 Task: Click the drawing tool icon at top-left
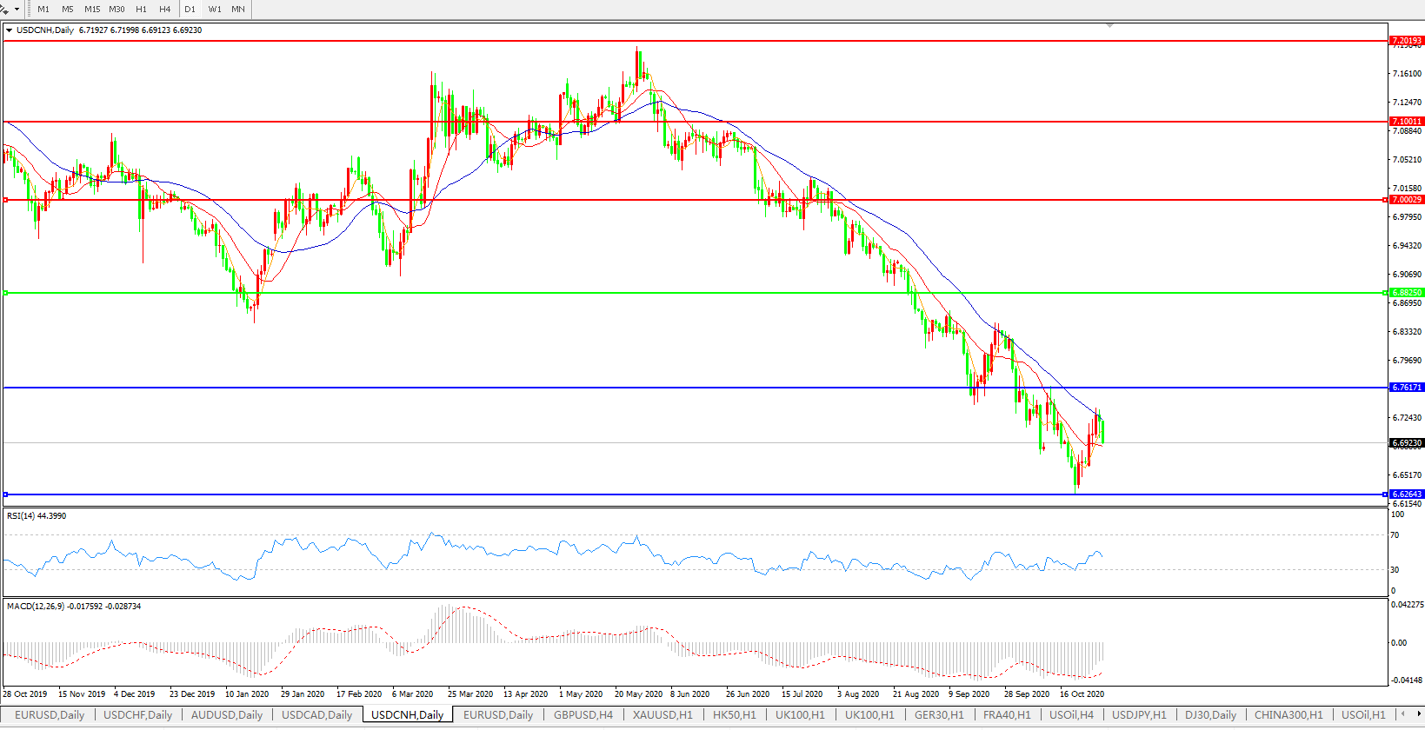click(x=4, y=10)
